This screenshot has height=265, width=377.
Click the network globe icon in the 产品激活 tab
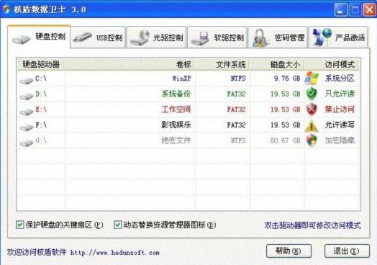(322, 37)
